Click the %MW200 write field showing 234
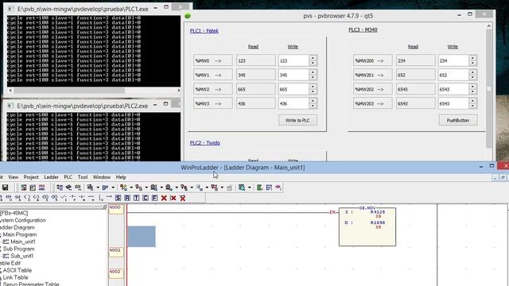509x286 pixels. [453, 60]
